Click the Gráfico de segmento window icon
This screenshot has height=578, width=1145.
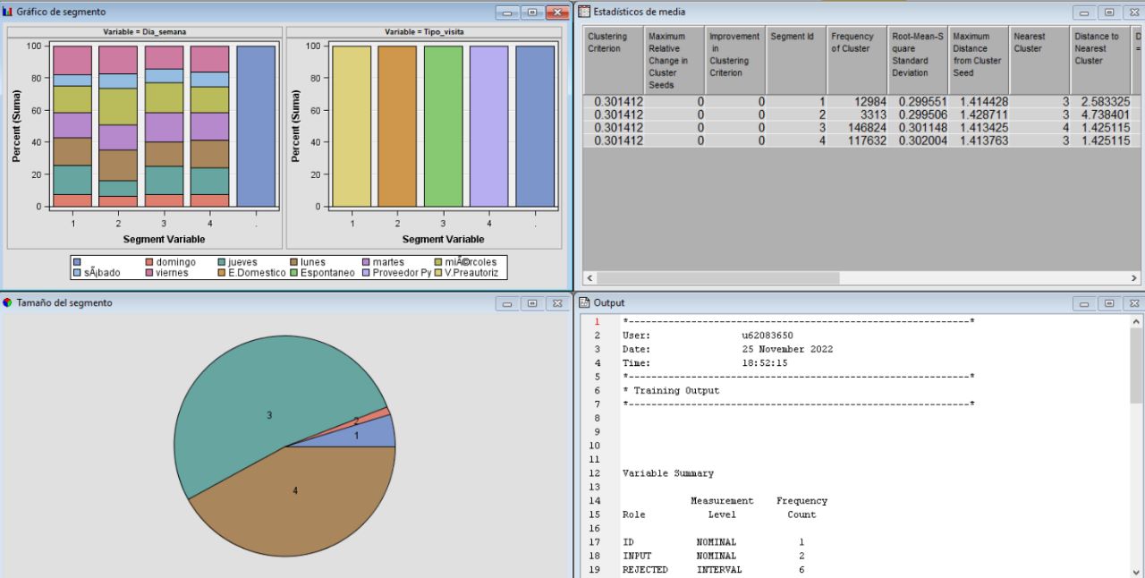coord(9,12)
